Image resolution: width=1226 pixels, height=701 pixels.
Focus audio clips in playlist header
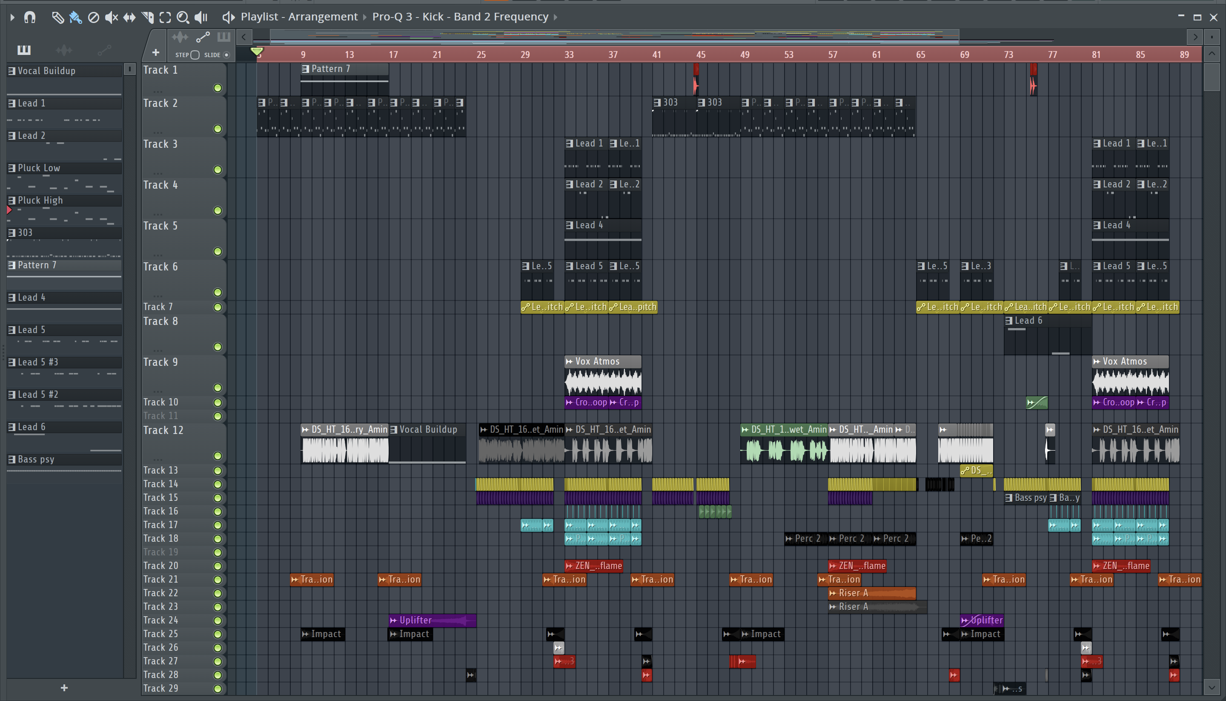click(x=180, y=37)
